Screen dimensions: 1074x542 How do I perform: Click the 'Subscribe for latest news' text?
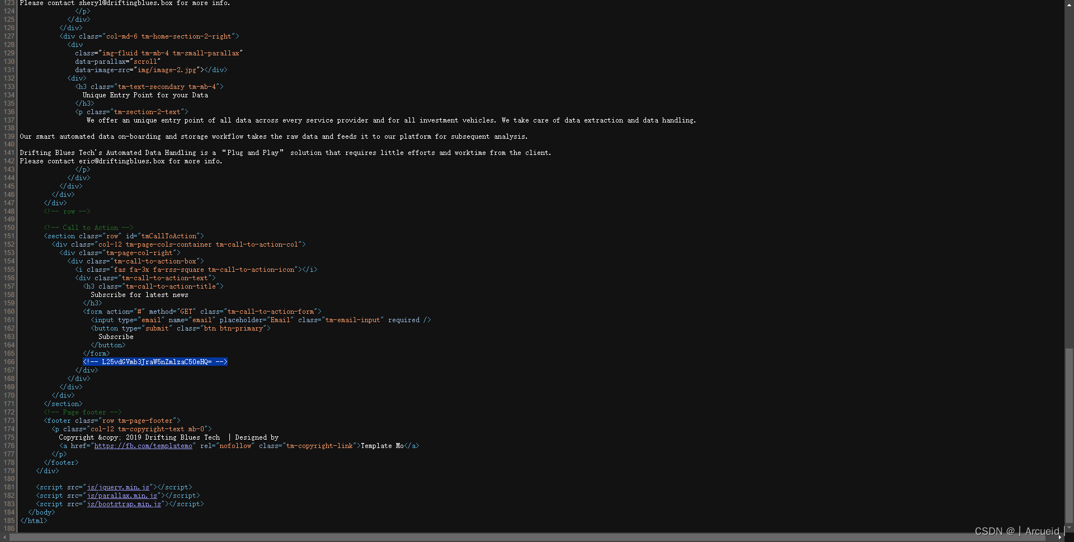point(139,295)
